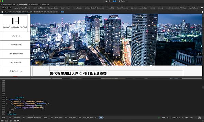204x122 pixels.
Task: Click the info icon beside the test server warning
Action: (2, 12)
